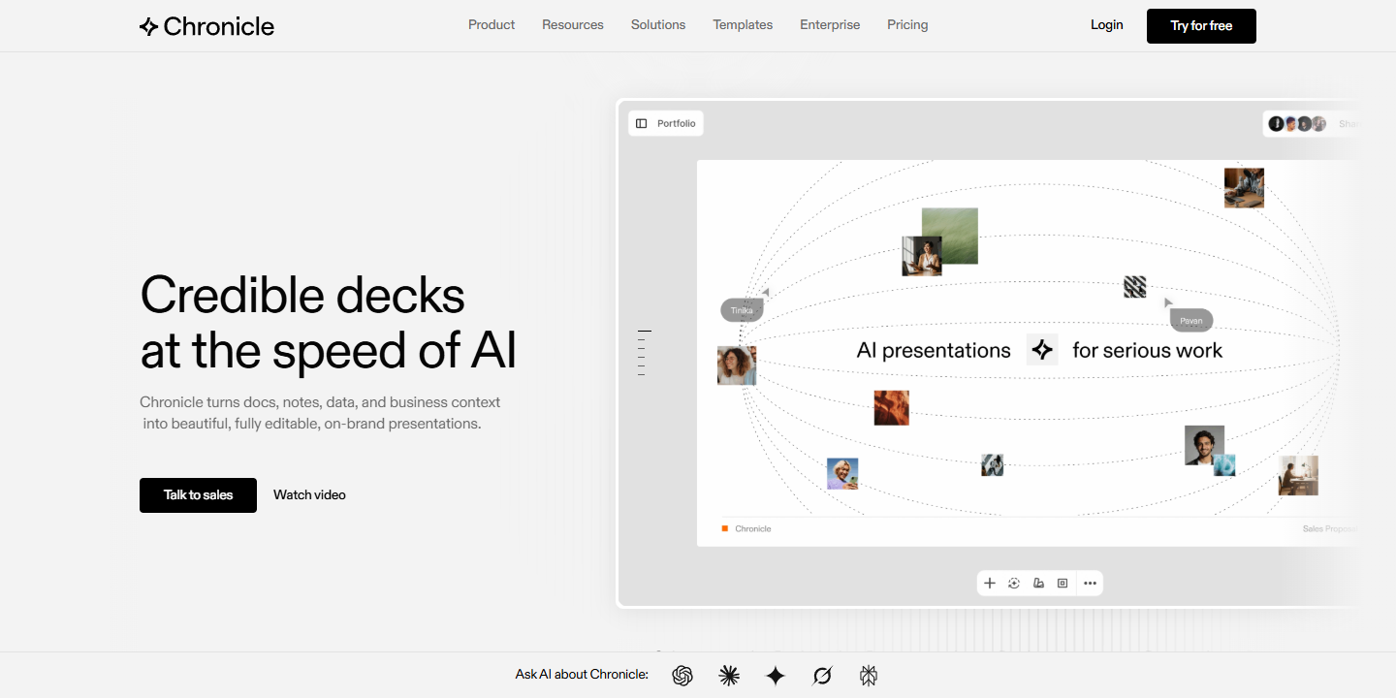The image size is (1396, 698).
Task: Click the slide navigation tick marks
Action: tap(644, 353)
